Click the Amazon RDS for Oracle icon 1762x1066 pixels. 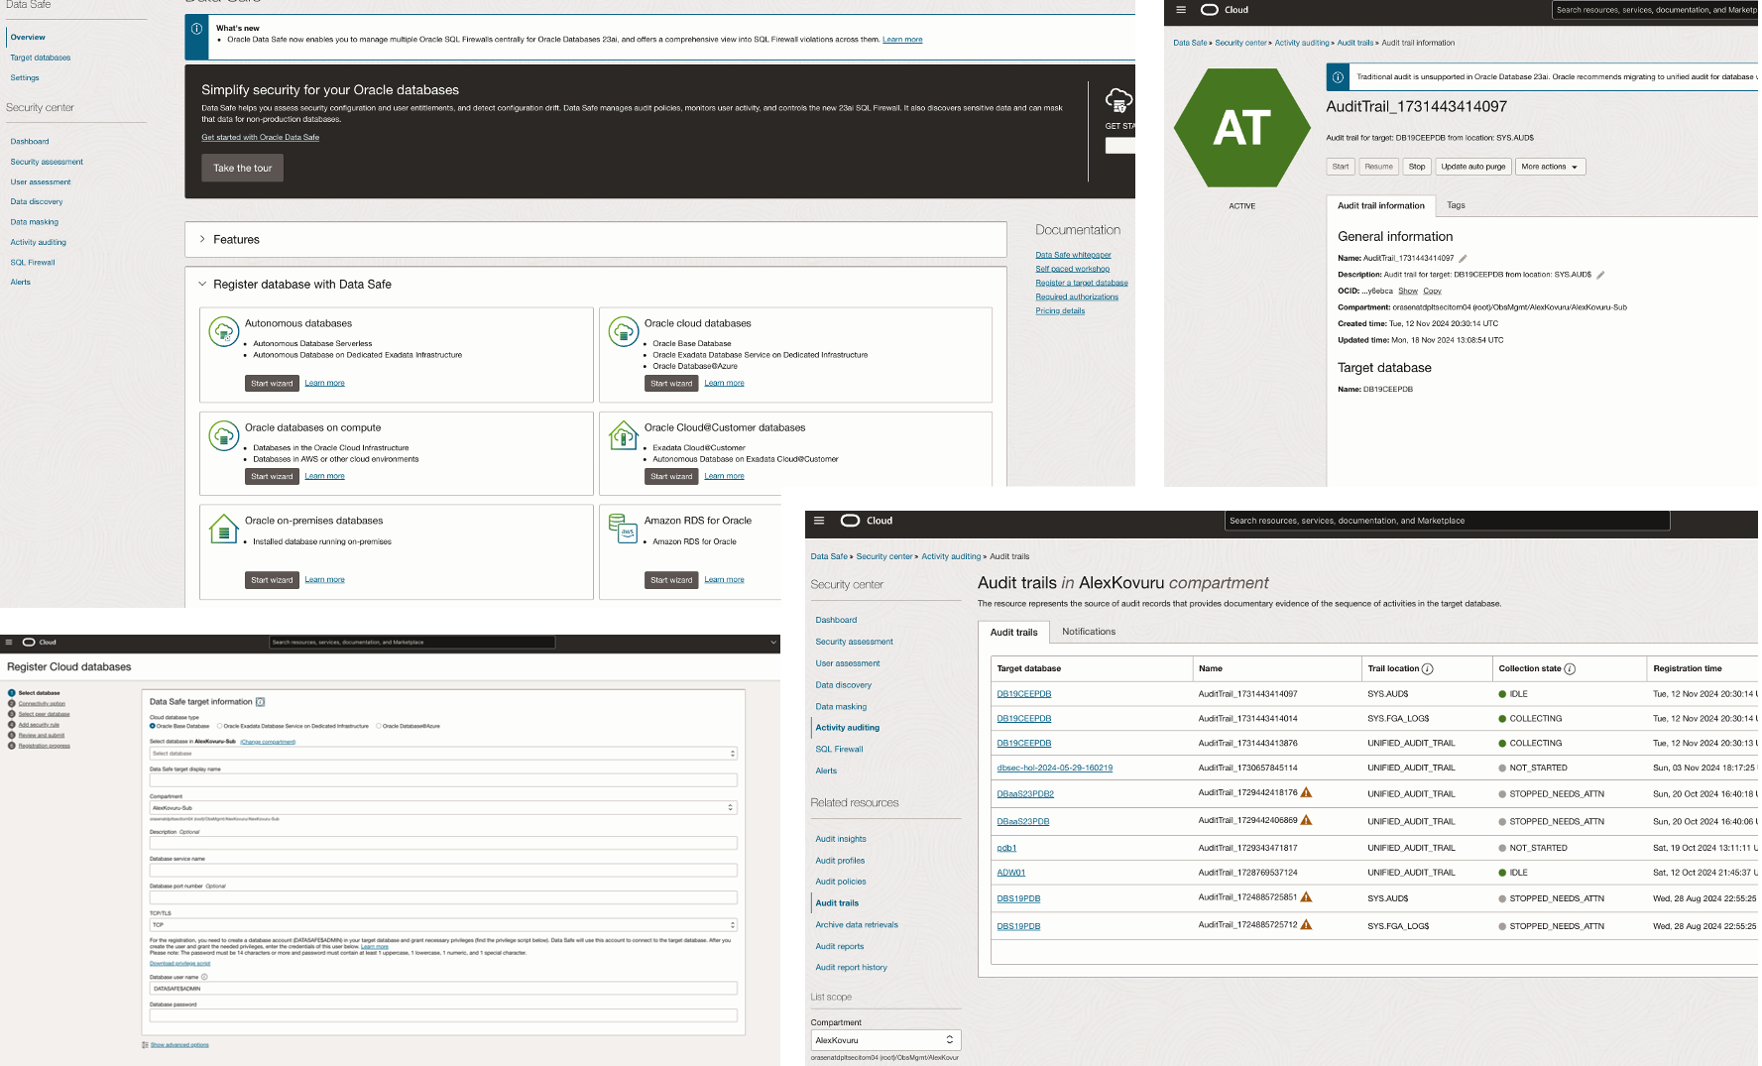tap(624, 530)
